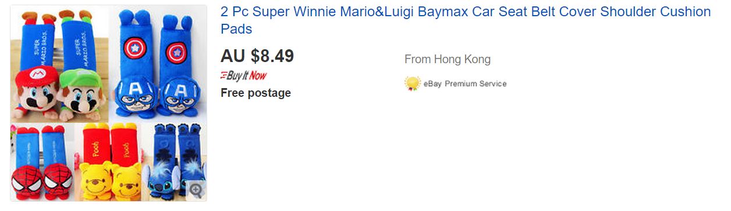Open the Mario and Luigi covers picture
The width and height of the screenshot is (731, 211).
(x=60, y=63)
